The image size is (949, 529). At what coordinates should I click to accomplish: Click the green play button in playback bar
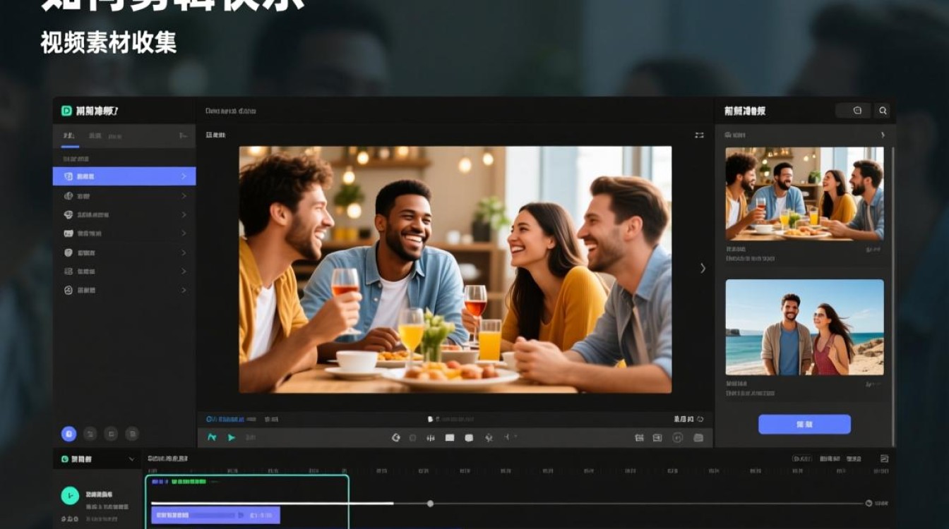pos(232,437)
